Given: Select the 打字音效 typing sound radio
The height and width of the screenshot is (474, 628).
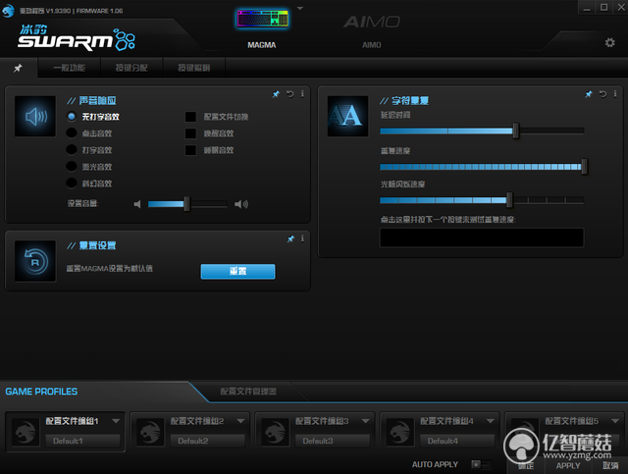Looking at the screenshot, I should click(72, 150).
